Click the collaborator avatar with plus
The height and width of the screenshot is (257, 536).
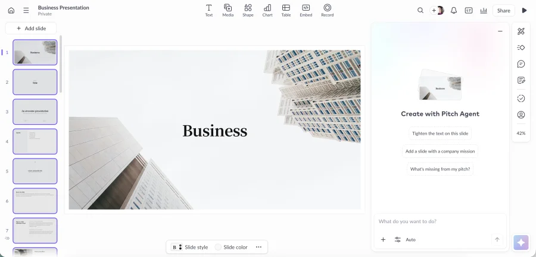click(x=437, y=11)
